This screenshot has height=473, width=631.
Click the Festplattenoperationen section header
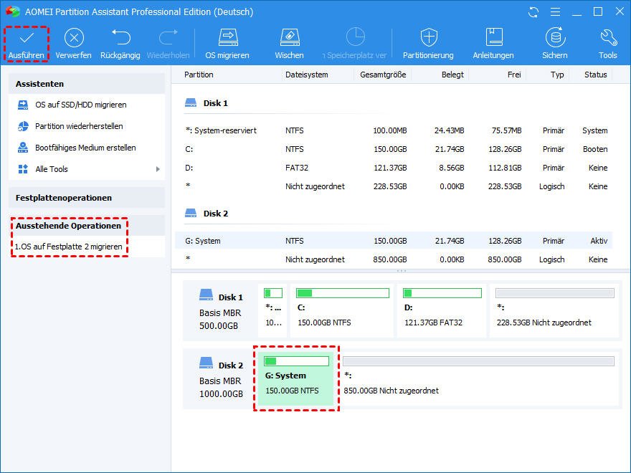point(87,198)
